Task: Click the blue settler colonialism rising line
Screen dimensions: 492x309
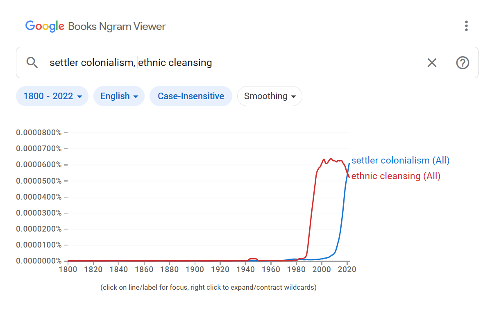Action: click(342, 213)
